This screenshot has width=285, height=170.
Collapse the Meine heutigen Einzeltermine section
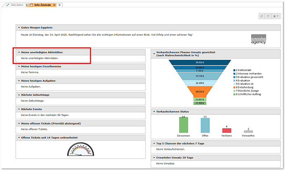19,66
